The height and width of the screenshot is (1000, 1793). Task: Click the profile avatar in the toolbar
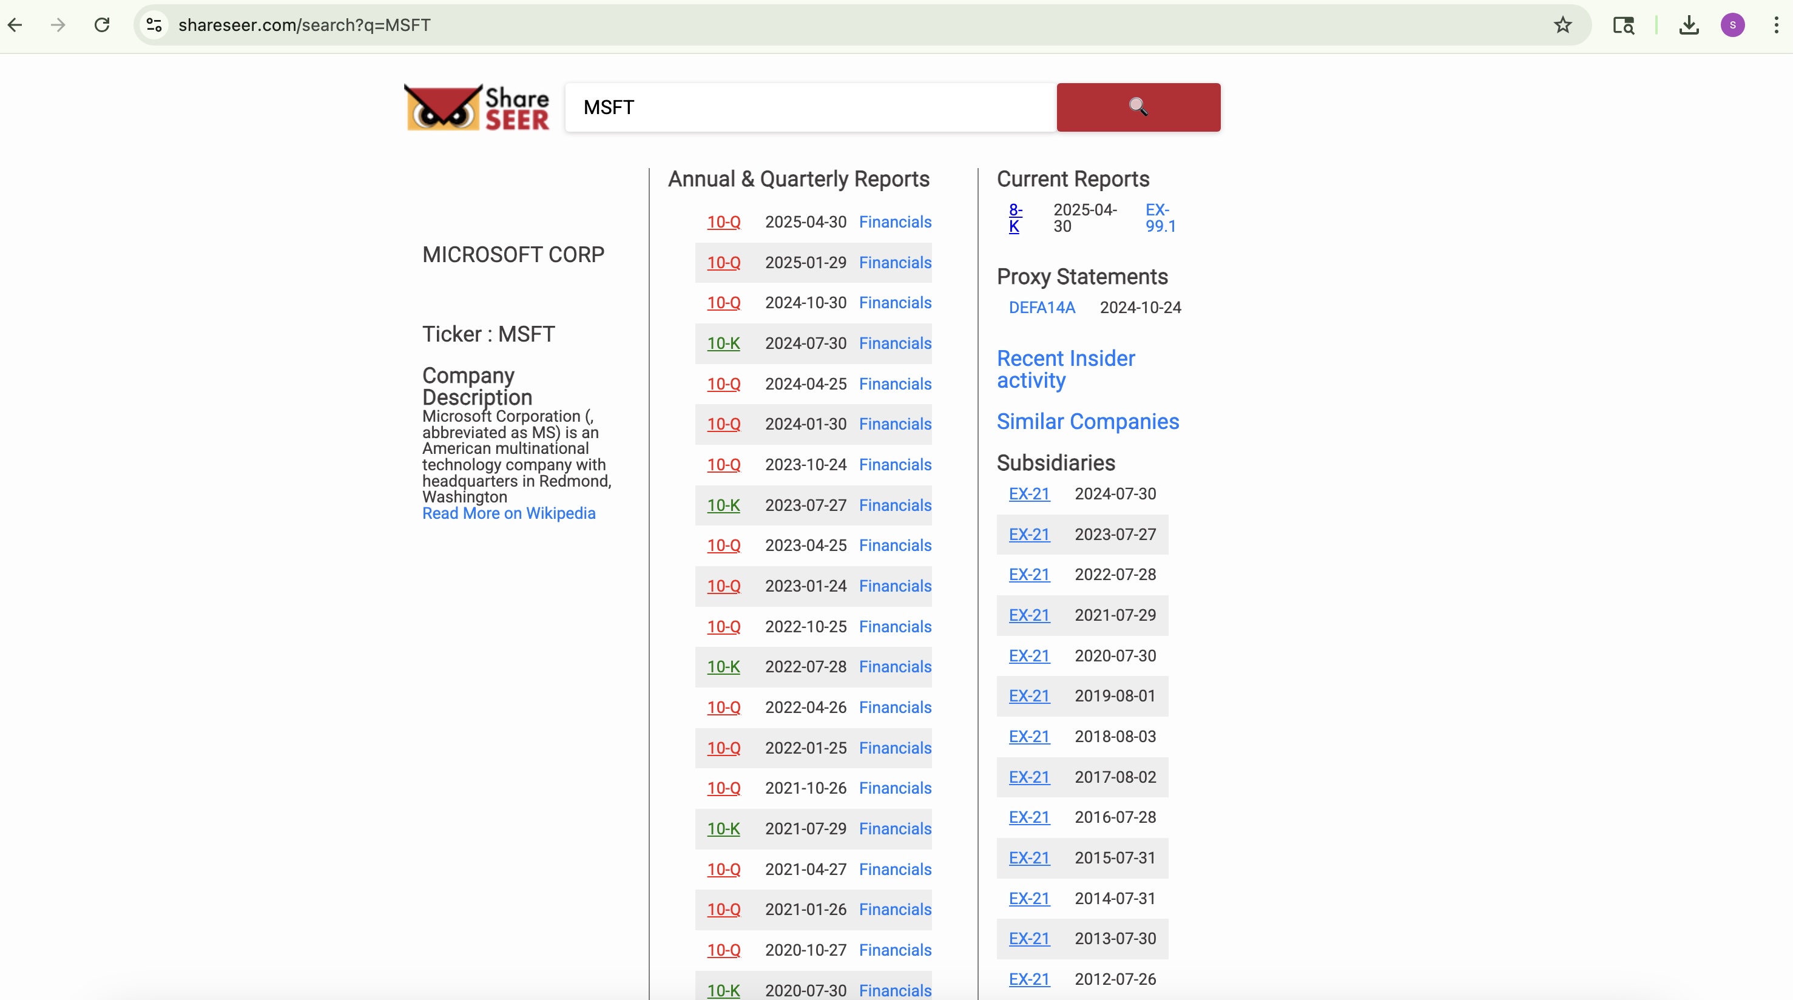pos(1732,25)
